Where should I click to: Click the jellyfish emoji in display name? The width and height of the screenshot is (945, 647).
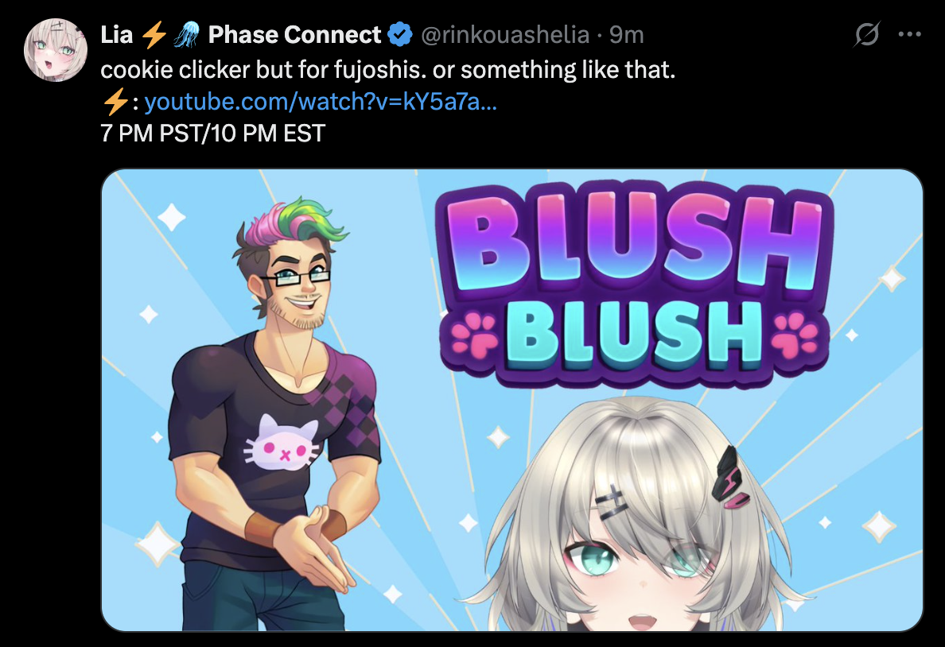[186, 34]
